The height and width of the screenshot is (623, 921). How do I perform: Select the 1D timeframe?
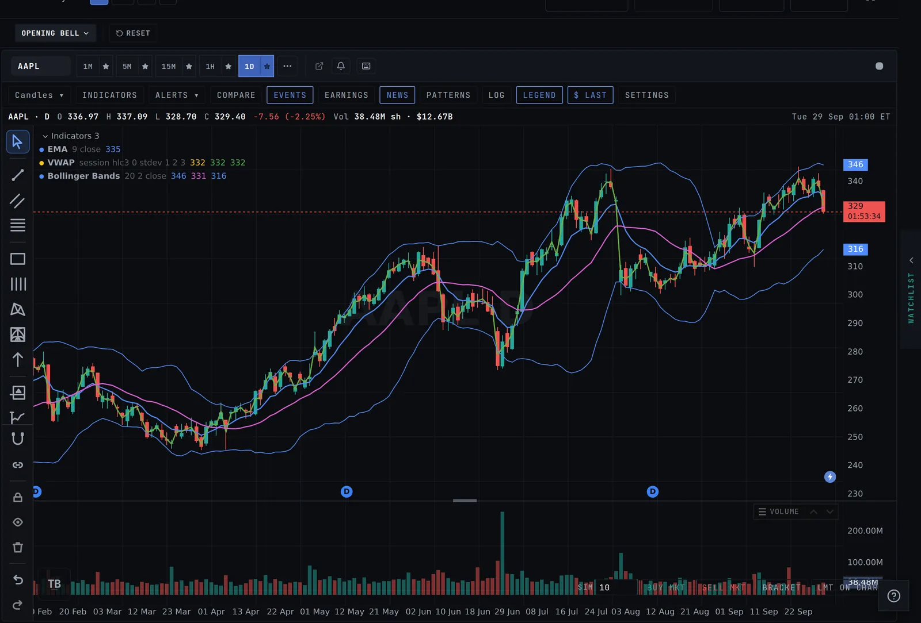(249, 66)
